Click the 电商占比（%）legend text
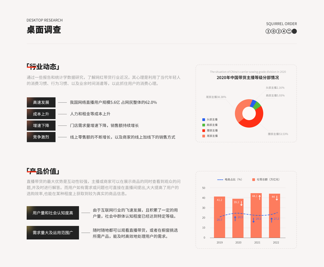324x267 pixels. click(233, 179)
